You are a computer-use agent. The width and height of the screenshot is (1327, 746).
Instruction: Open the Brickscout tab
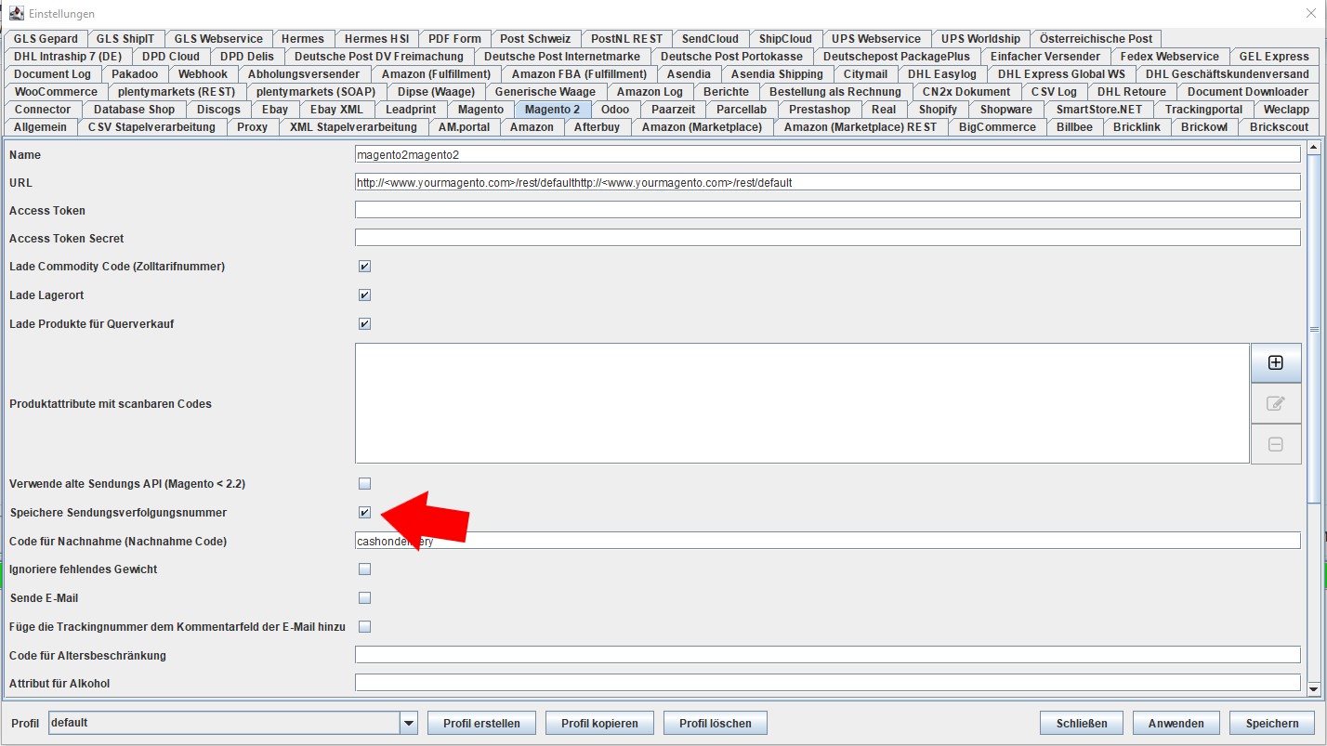[x=1279, y=127]
